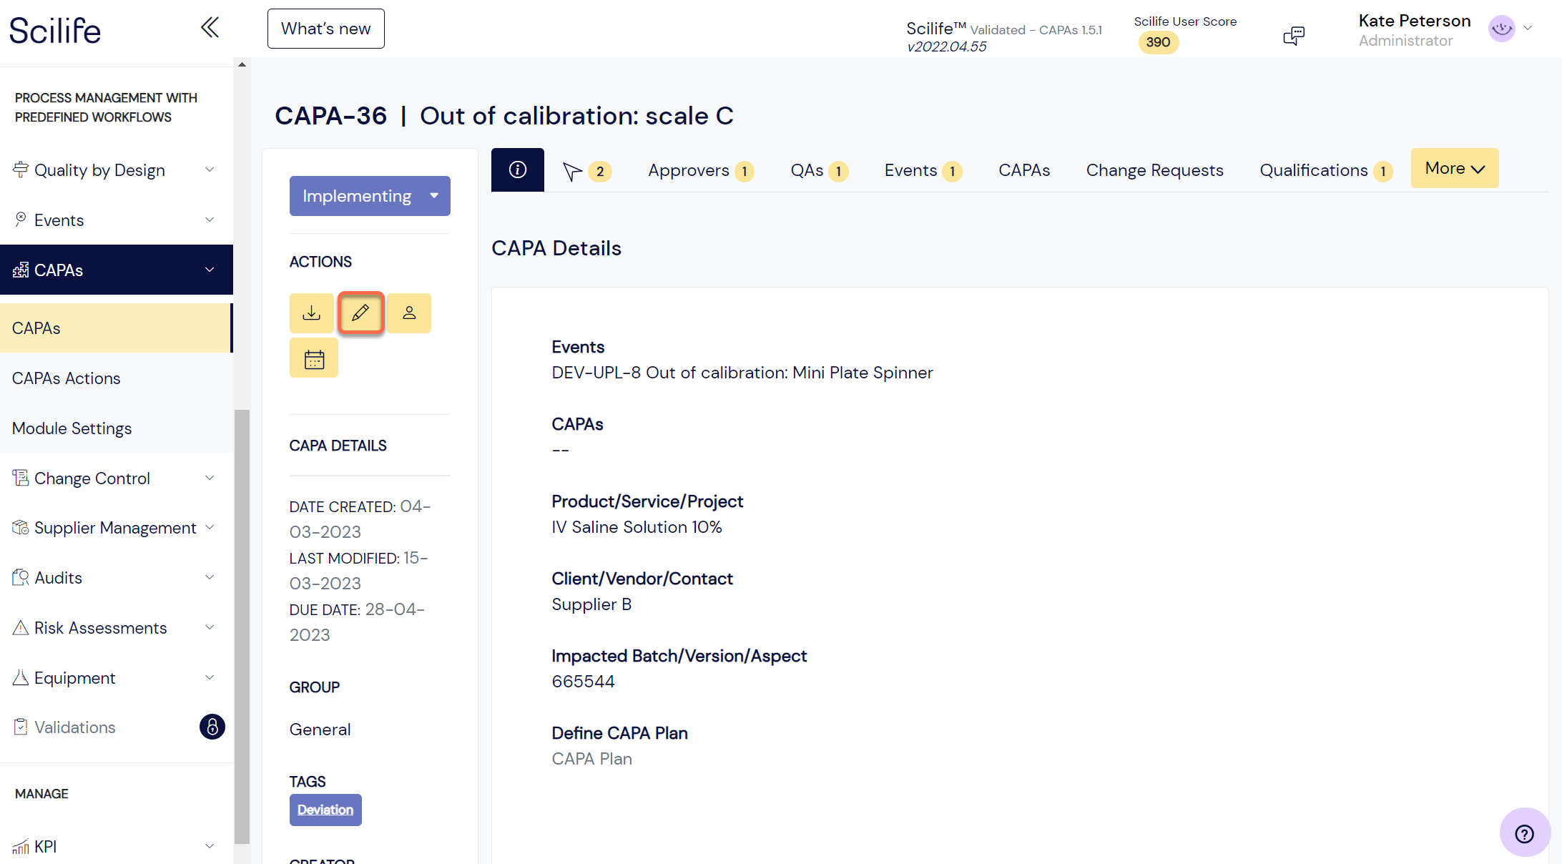Click the calendar action icon
Image resolution: width=1562 pixels, height=864 pixels.
[313, 358]
